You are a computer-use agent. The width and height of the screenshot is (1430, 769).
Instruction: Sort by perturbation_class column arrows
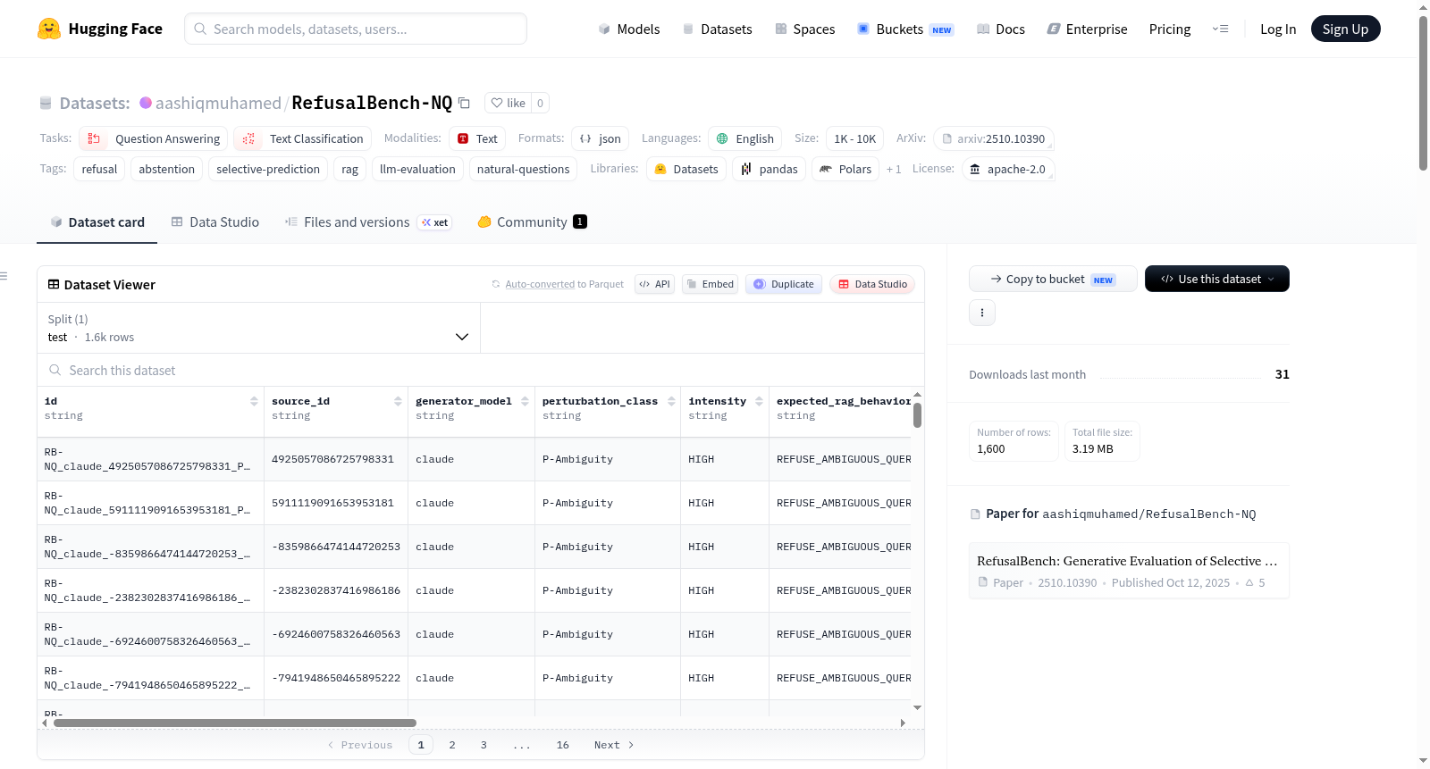point(671,402)
